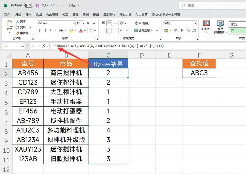The height and width of the screenshot is (174, 246).
Task: Toggle 自动换行 wrap text
Action: pyautogui.click(x=142, y=23)
